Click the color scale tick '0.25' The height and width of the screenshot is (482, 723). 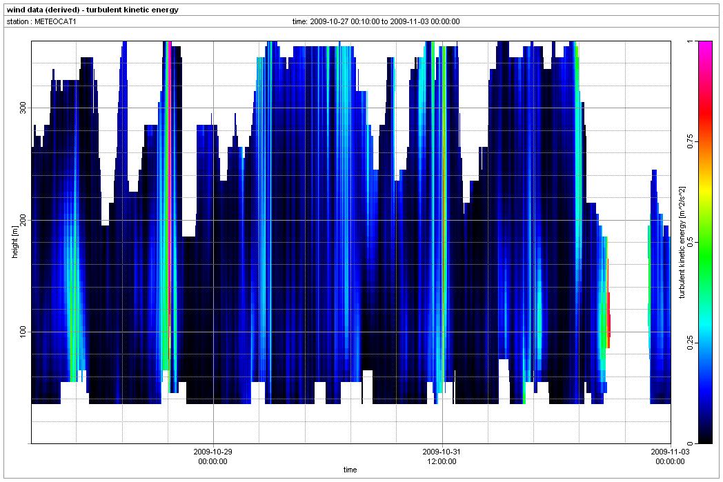point(691,343)
